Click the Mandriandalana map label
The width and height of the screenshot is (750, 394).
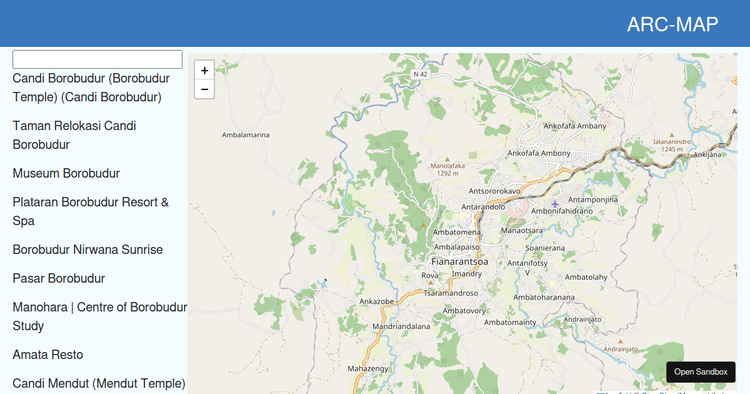point(401,326)
